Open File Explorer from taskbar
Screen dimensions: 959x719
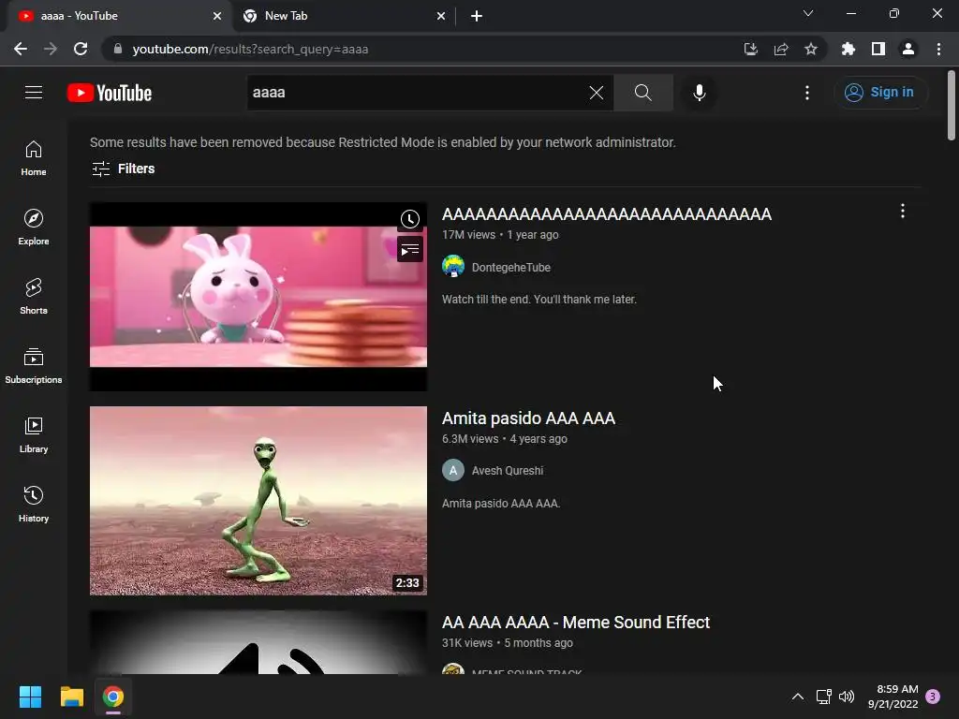[71, 697]
